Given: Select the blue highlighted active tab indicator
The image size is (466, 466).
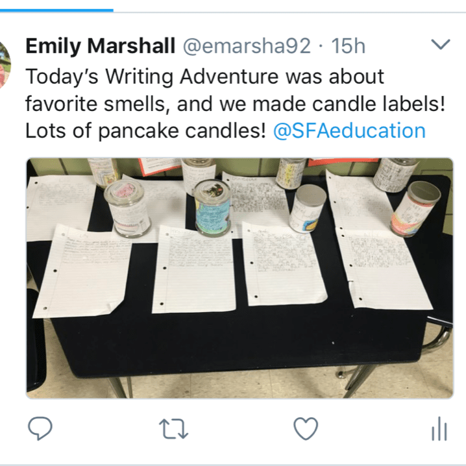Looking at the screenshot, I should coord(56,10).
